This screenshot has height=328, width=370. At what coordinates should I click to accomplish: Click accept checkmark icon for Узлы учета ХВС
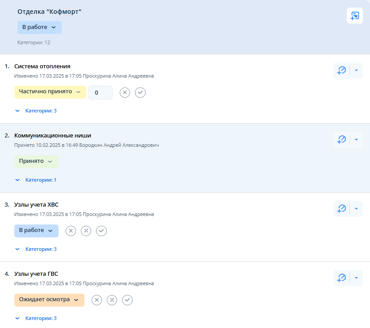click(101, 231)
